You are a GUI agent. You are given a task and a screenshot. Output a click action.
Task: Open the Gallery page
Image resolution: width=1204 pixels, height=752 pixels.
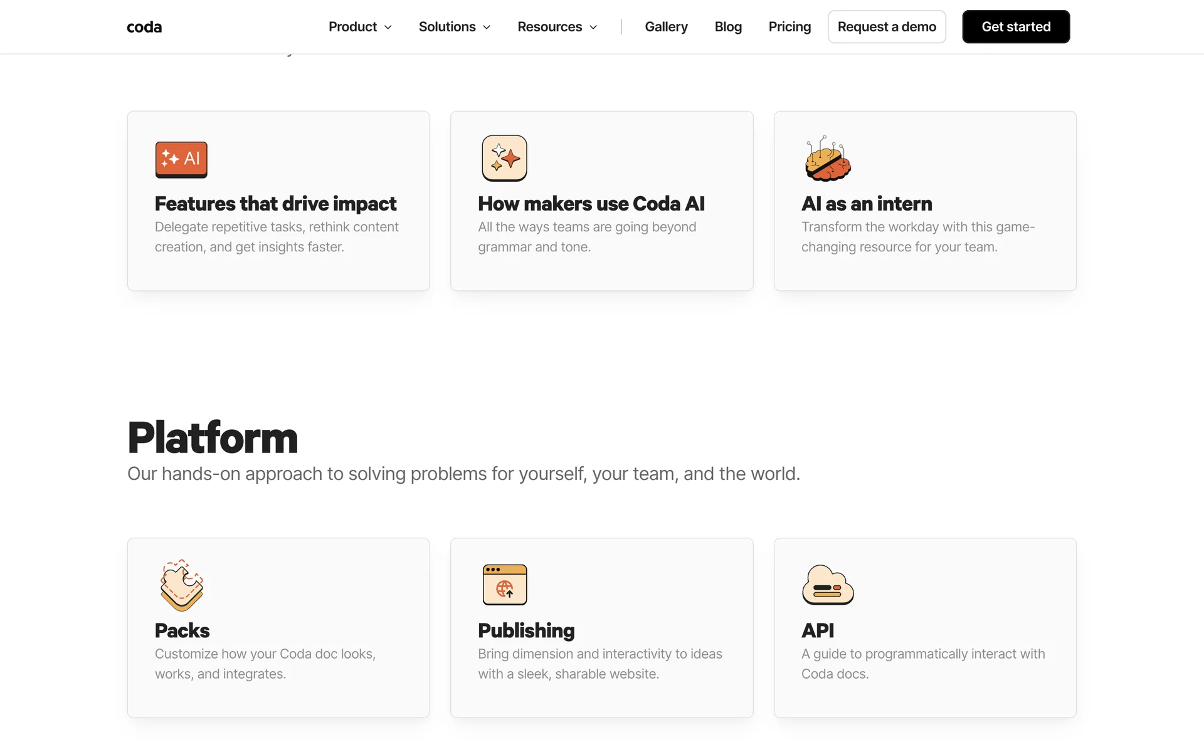(666, 27)
